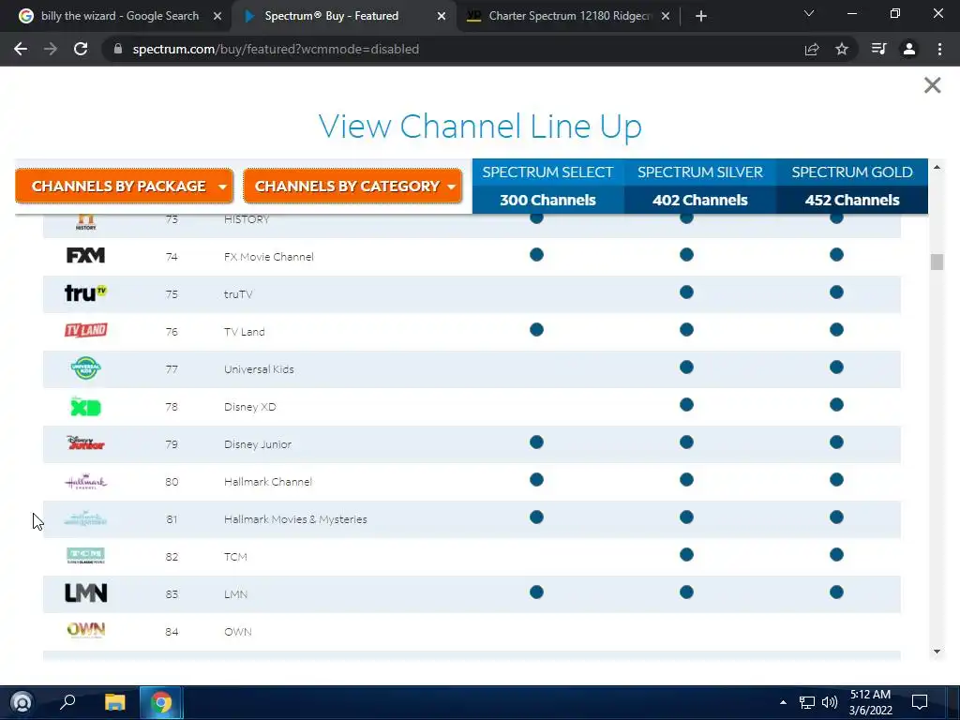Click the Universal Kids name text
Image resolution: width=960 pixels, height=720 pixels.
[259, 369]
